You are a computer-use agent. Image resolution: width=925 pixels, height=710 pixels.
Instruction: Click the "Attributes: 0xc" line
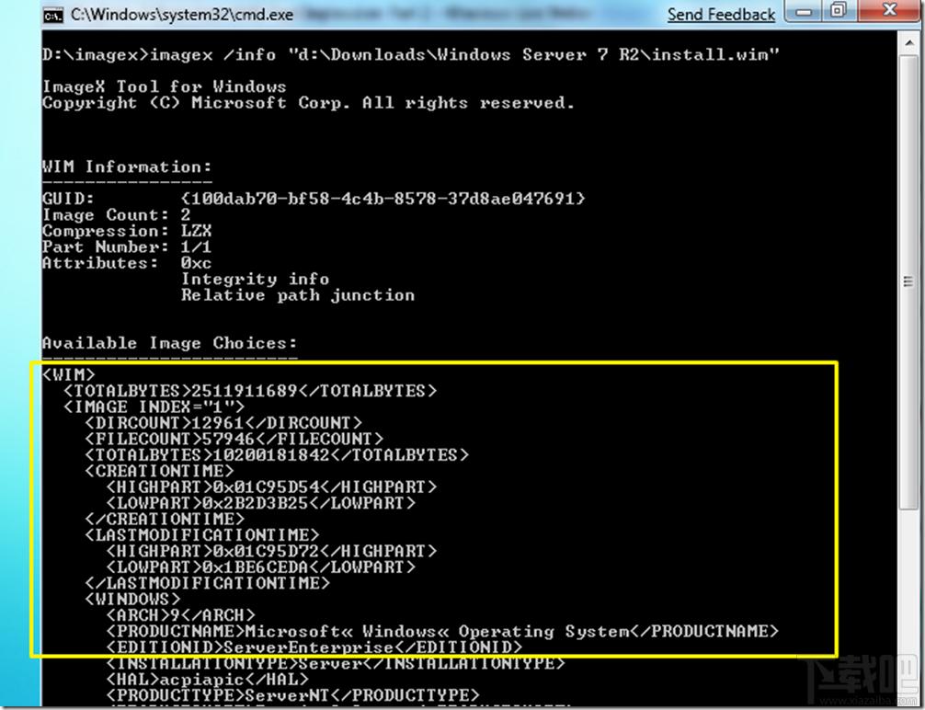click(x=127, y=263)
